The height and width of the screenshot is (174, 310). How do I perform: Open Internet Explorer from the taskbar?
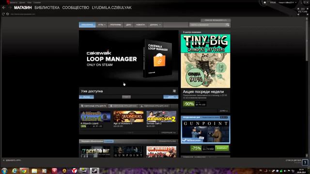click(14, 171)
